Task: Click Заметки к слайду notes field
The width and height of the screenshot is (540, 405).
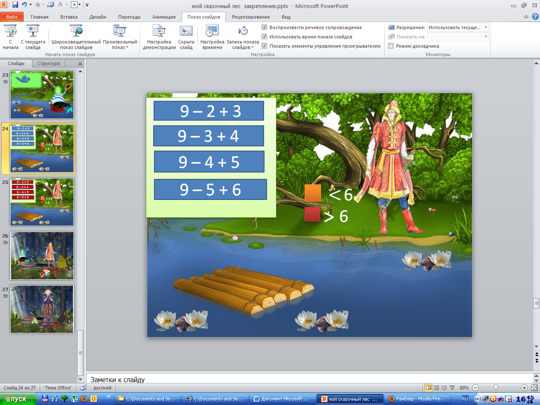Action: (x=310, y=379)
